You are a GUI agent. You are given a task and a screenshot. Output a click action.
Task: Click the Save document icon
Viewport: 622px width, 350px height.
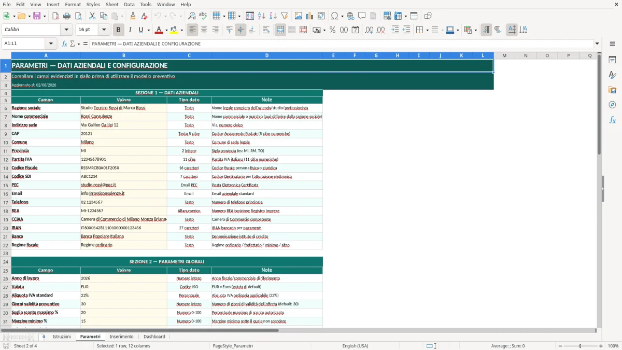coord(37,16)
